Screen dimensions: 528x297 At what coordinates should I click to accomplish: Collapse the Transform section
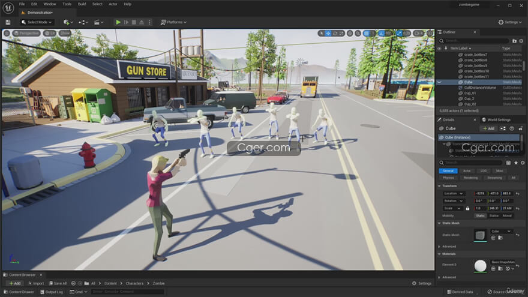pos(439,186)
